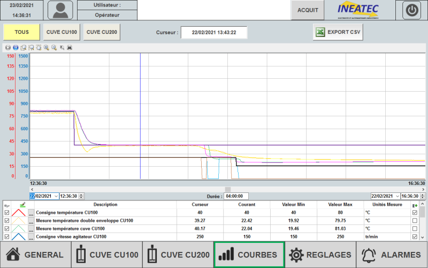Open the REGLAGES settings page
The image size is (428, 268).
(320, 255)
